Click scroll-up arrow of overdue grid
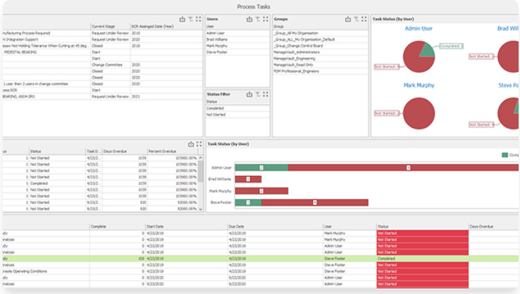 coord(201,158)
